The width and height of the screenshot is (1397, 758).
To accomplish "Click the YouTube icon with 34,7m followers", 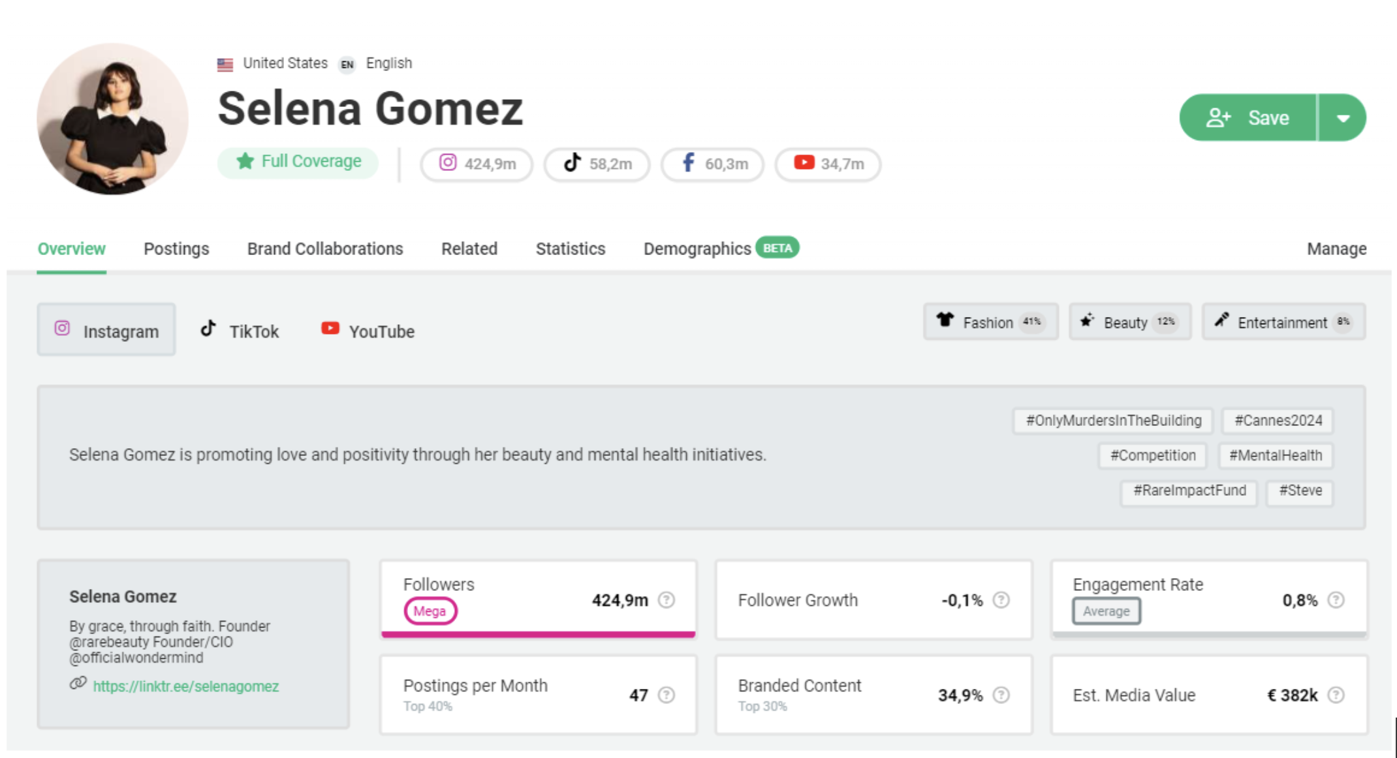I will (804, 162).
